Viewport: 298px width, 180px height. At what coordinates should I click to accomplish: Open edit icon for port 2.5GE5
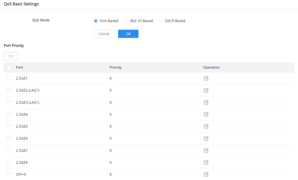pyautogui.click(x=206, y=126)
